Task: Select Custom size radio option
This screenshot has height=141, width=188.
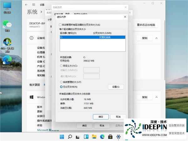Action: tap(61, 66)
